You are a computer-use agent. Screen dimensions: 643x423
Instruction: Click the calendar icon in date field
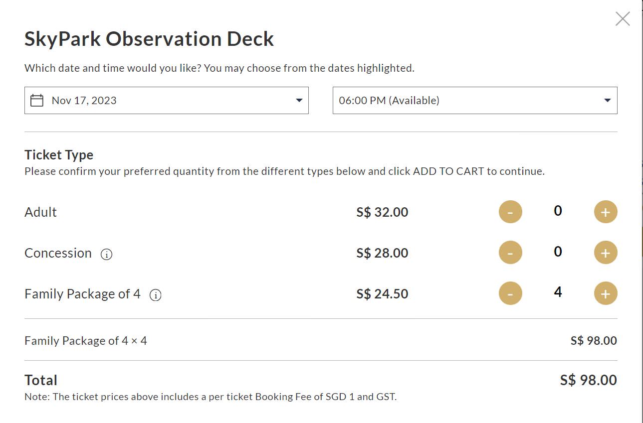pos(37,101)
